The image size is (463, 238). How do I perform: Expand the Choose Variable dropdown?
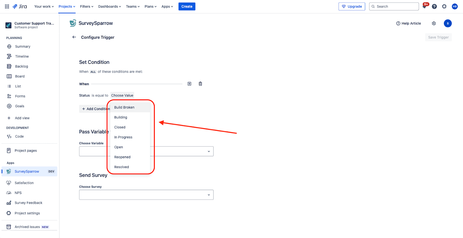[209, 151]
